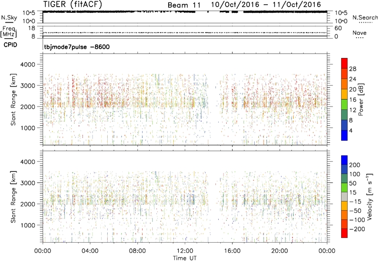Click the '-200' velocity scale value
Screen dimensions: 378x261
[357, 229]
